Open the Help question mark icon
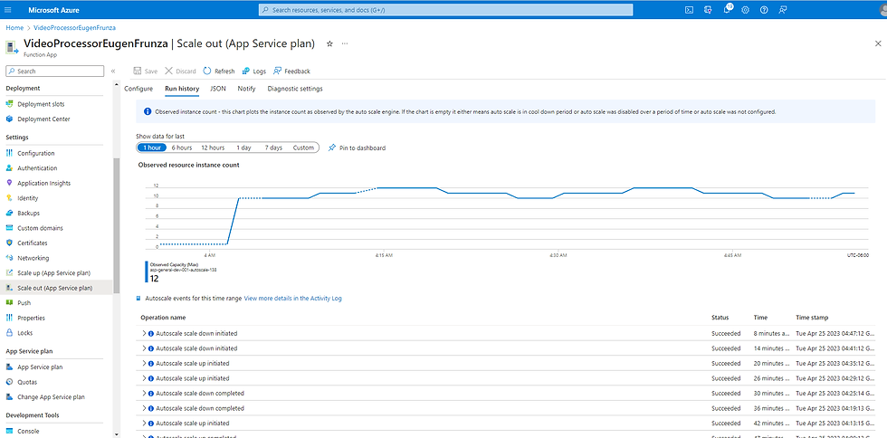 coord(764,10)
